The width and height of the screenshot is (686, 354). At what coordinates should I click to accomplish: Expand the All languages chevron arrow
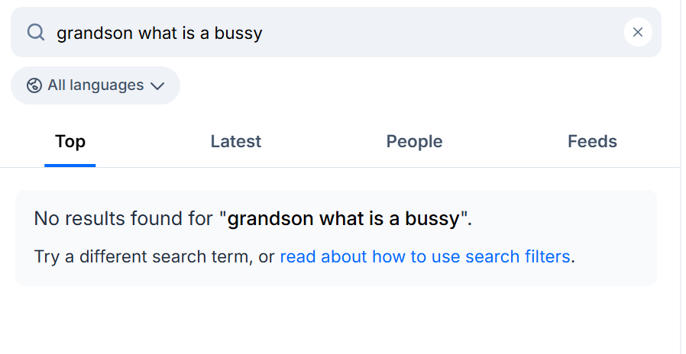click(x=157, y=85)
